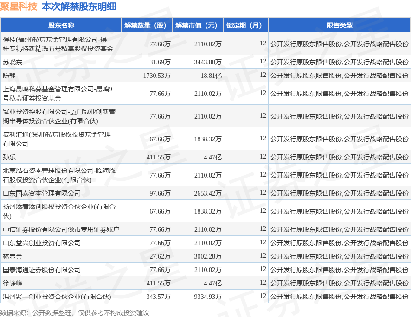
Task: Click 3443.80万 value in 苏晓东 row
Action: (x=208, y=62)
